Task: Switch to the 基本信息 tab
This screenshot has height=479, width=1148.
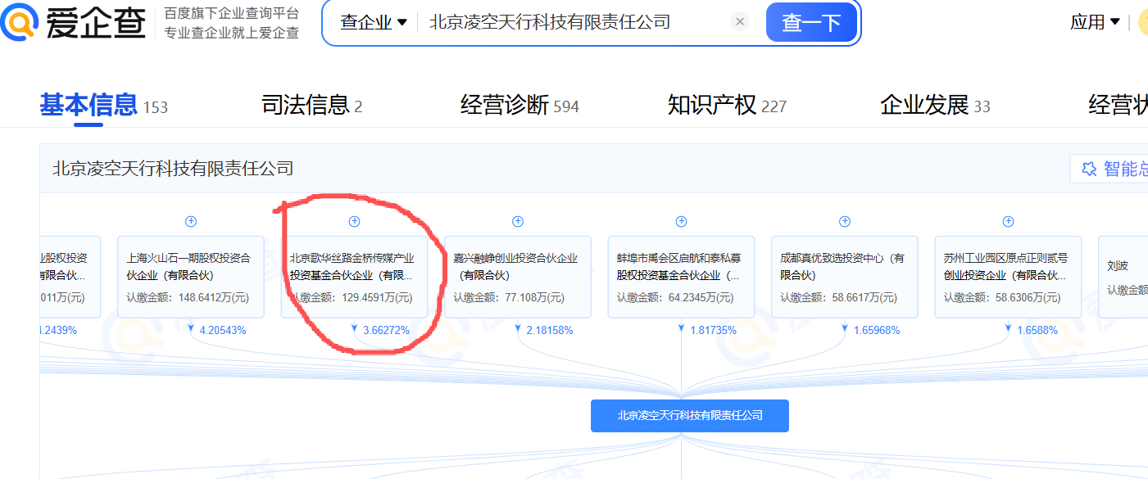Action: (103, 106)
